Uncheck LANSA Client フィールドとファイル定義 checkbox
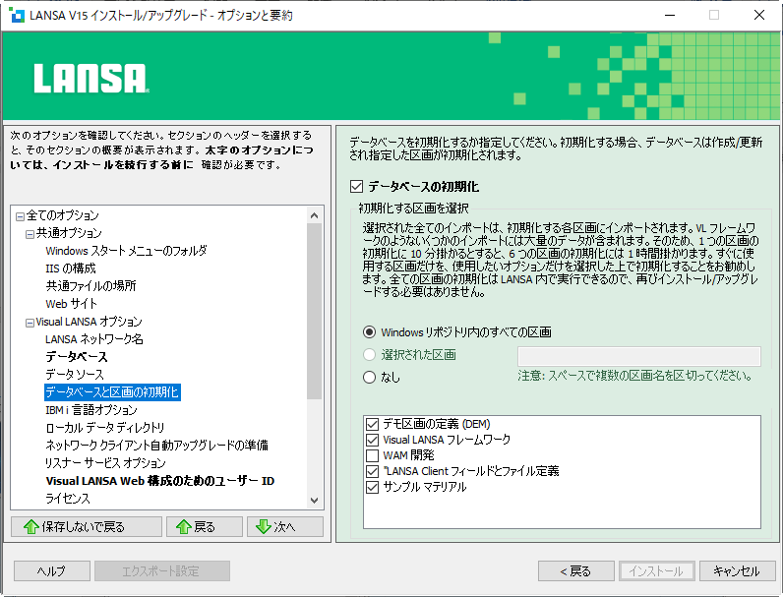 (372, 471)
